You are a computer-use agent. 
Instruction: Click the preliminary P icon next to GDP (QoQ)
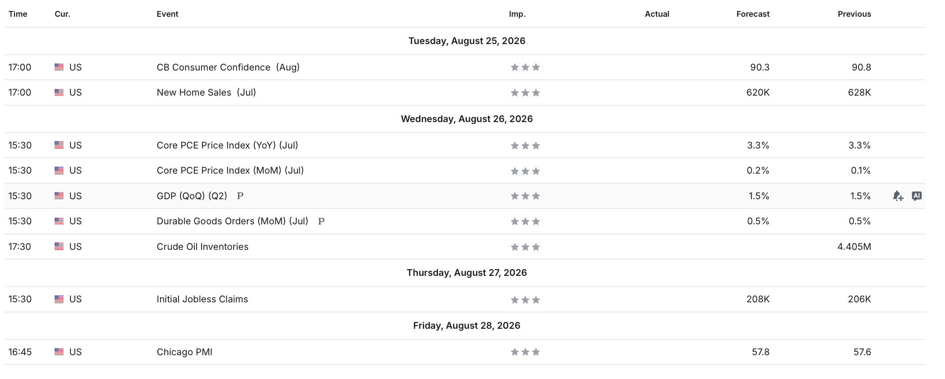240,196
